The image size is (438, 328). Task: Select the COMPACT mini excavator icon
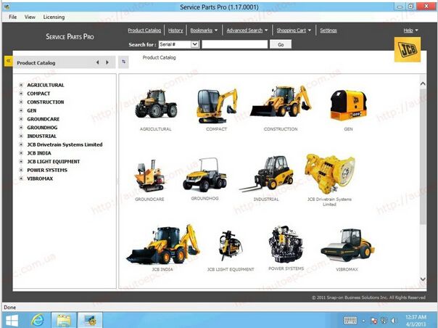tap(216, 106)
